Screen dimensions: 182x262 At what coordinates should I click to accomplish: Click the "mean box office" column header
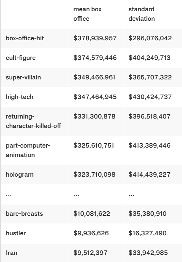(87, 14)
